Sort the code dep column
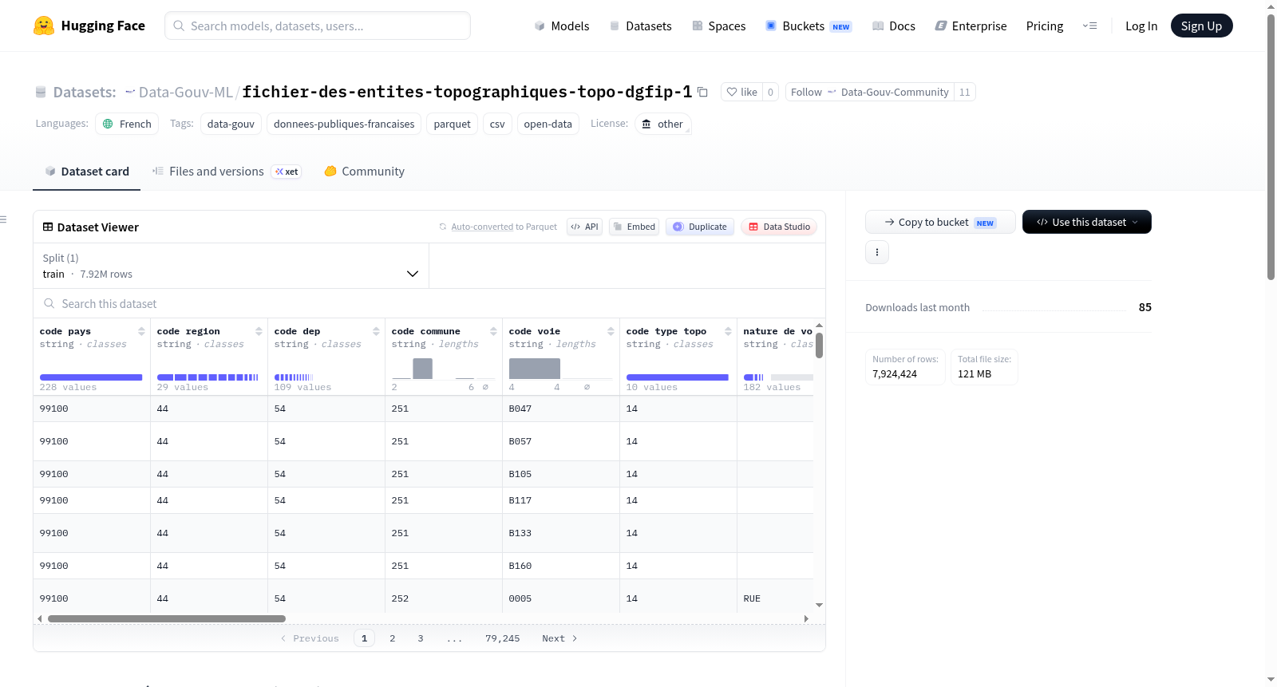Viewport: 1277px width, 687px height. (x=376, y=331)
